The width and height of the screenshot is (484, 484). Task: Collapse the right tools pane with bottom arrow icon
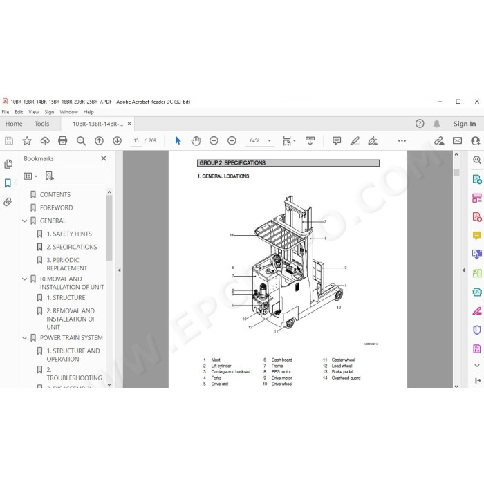pyautogui.click(x=478, y=380)
